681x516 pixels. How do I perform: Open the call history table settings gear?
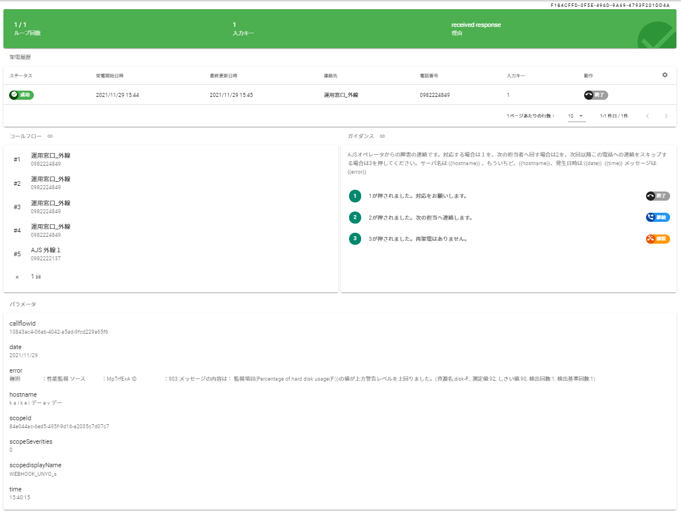665,75
